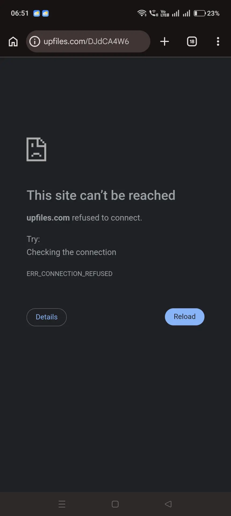Select the upfiles.com address bar

(x=88, y=41)
